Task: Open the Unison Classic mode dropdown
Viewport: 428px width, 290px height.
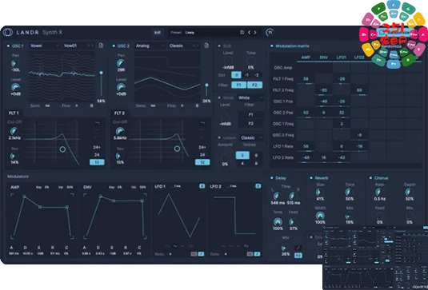Action: coord(251,137)
